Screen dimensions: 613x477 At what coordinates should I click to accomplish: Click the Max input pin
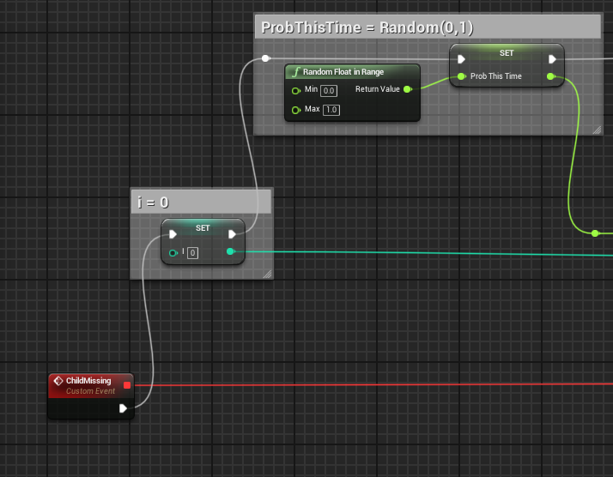[x=296, y=110]
